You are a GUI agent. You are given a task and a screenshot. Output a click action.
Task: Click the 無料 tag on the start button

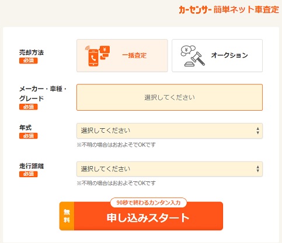pyautogui.click(x=67, y=216)
